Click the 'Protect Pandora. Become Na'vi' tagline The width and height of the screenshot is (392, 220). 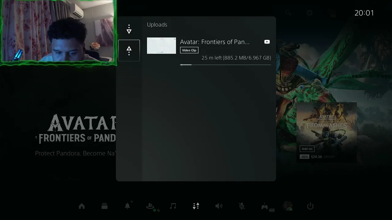click(76, 153)
